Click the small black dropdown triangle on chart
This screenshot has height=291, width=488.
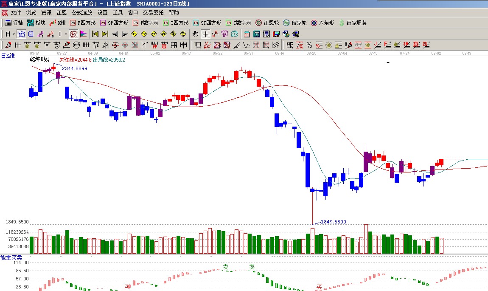[388, 63]
